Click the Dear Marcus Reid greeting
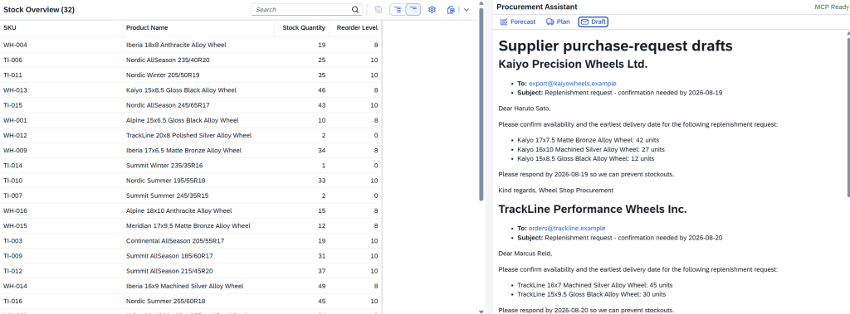Screen dimensions: 850x314 tap(525, 253)
